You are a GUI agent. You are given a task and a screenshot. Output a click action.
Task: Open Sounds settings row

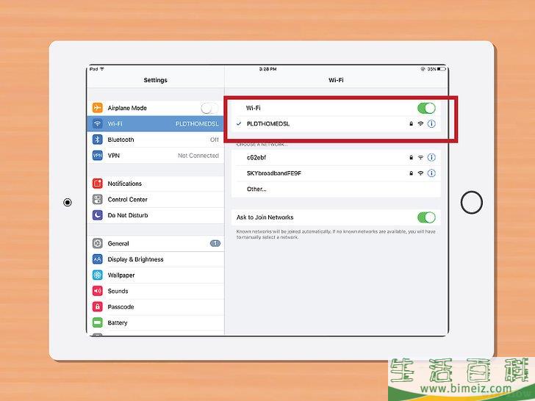(x=156, y=291)
